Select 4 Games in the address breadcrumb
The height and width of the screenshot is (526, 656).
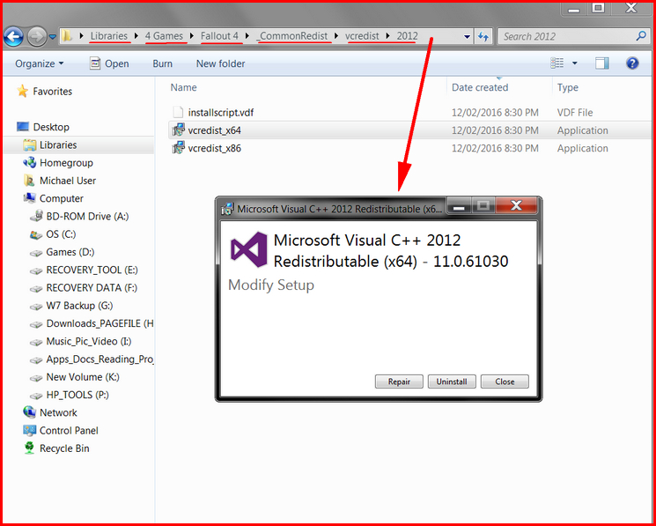point(164,36)
